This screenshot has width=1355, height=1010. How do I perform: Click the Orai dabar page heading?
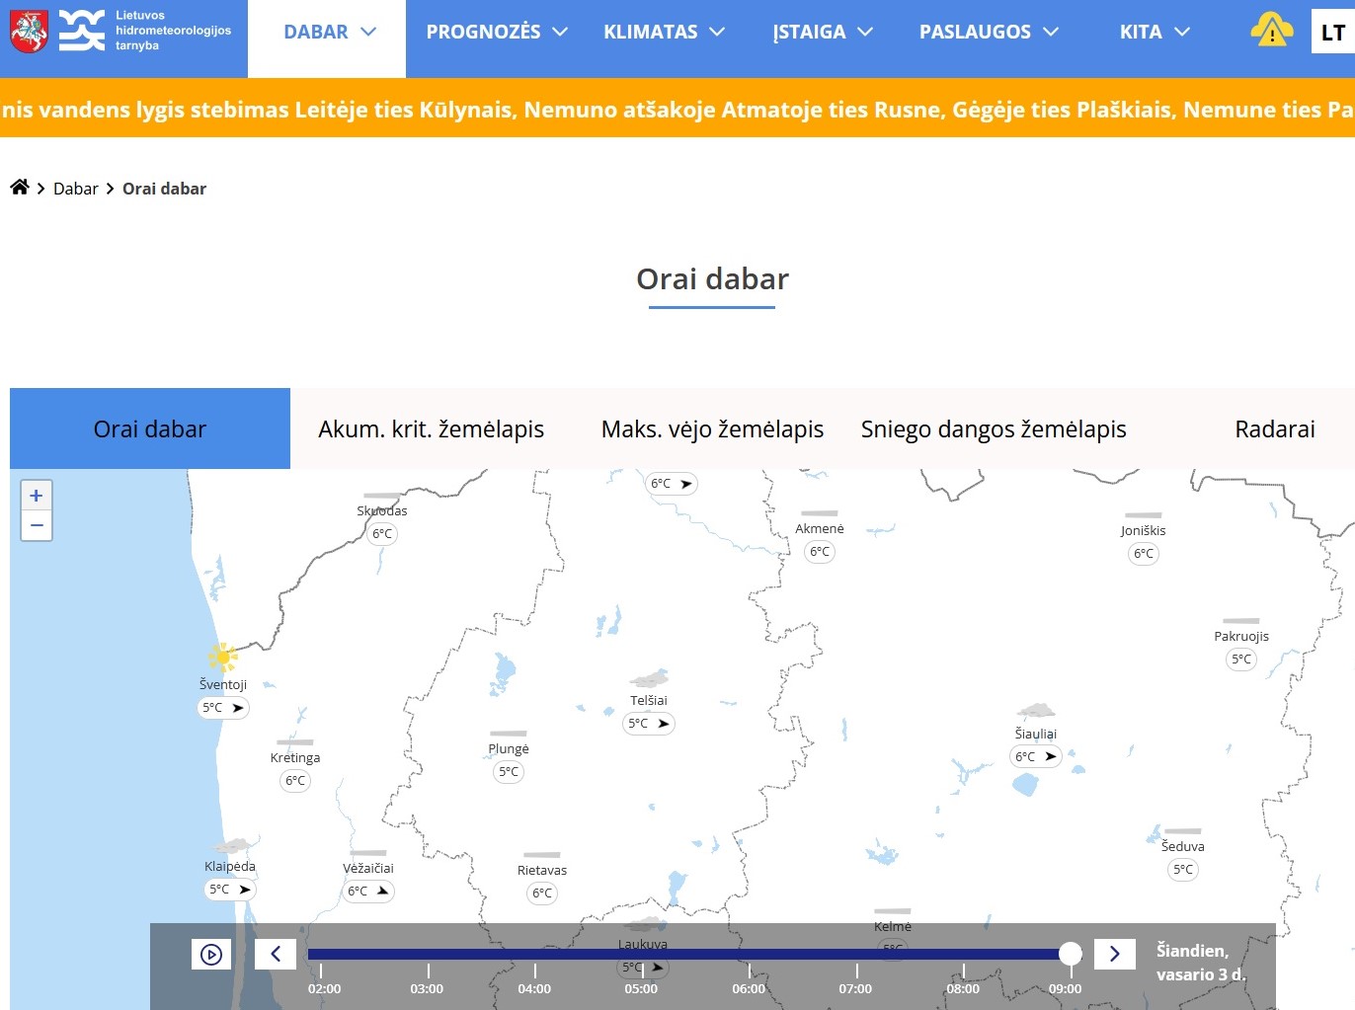[712, 279]
